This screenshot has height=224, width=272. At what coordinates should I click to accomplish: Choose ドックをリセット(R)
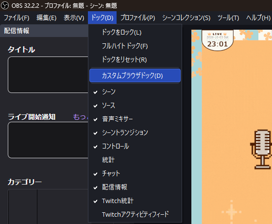tap(135, 59)
